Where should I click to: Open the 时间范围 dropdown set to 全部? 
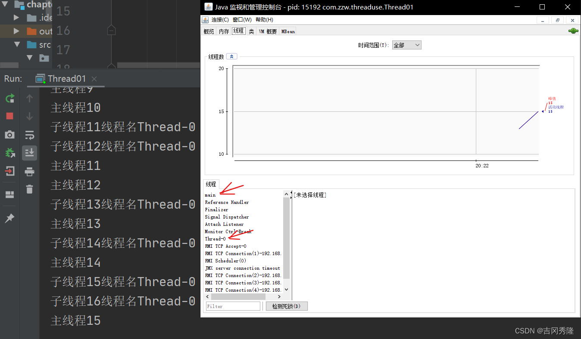click(406, 45)
